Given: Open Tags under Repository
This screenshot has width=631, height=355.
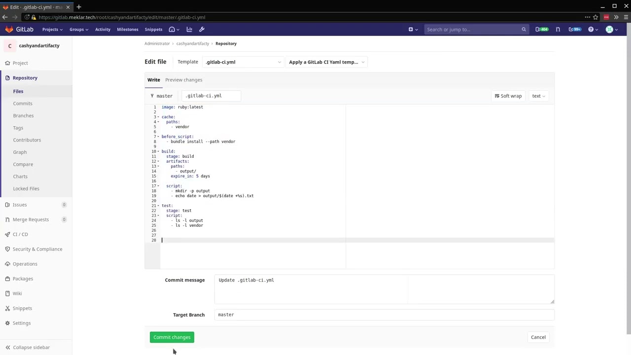Looking at the screenshot, I should point(18,128).
